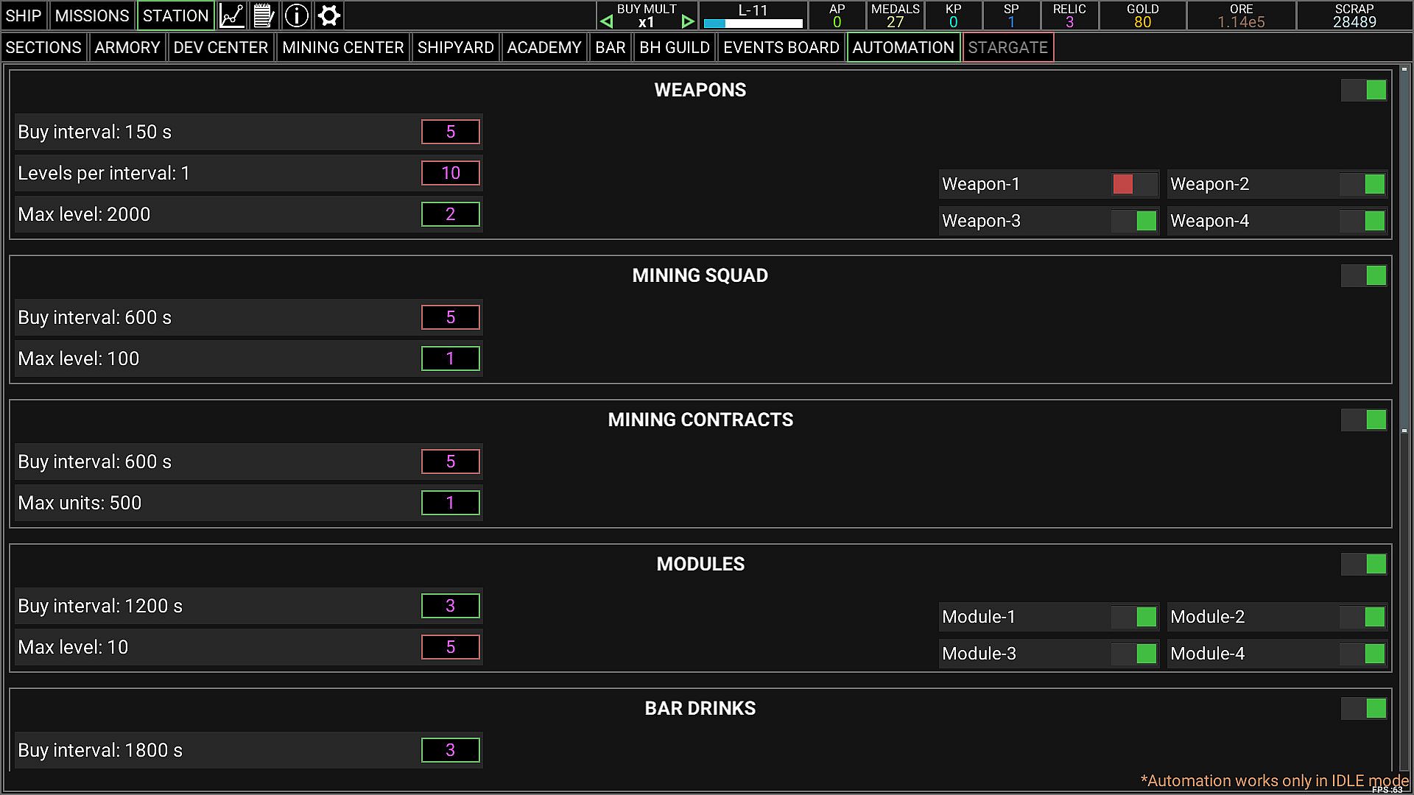The width and height of the screenshot is (1414, 795).
Task: Click the L-11 level progress bar
Action: coord(753,23)
